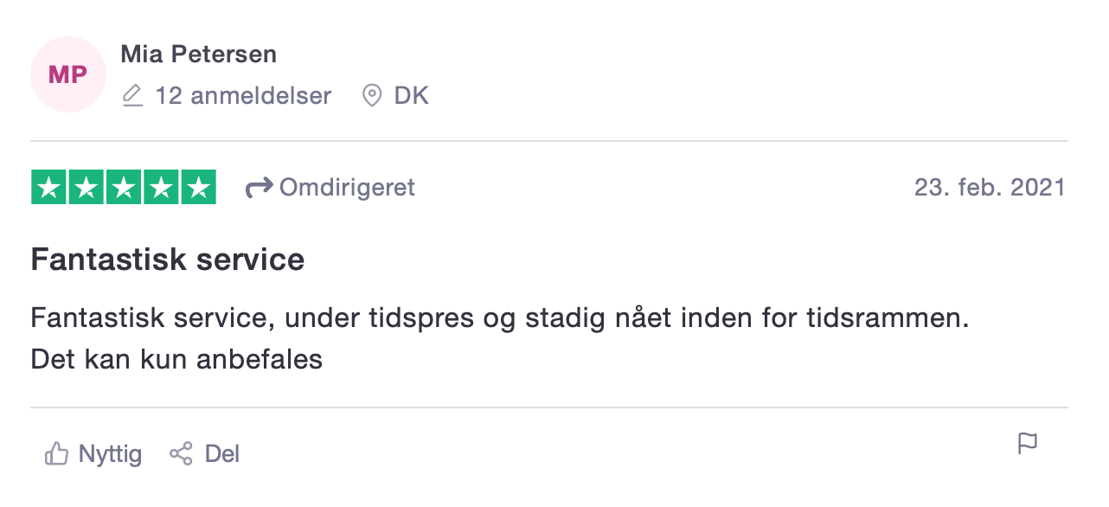This screenshot has width=1109, height=507.
Task: Click the "12 anmeldelser" text
Action: click(x=243, y=95)
